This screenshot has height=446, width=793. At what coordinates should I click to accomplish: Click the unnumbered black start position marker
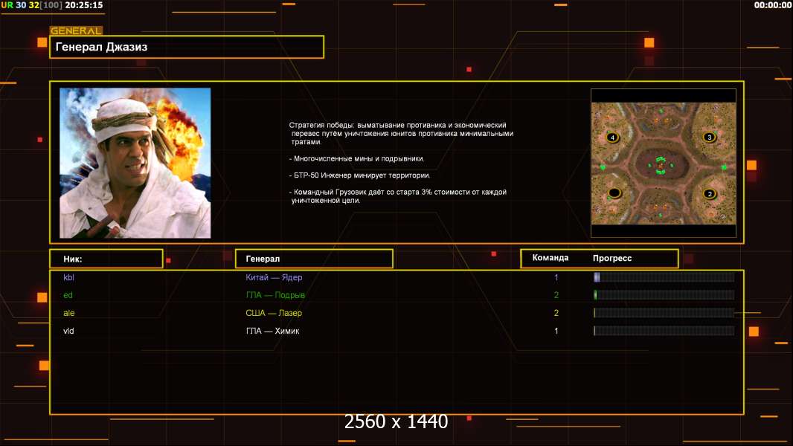[614, 193]
